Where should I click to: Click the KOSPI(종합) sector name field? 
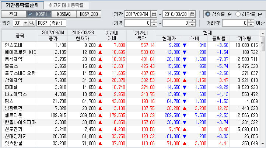[51, 23]
